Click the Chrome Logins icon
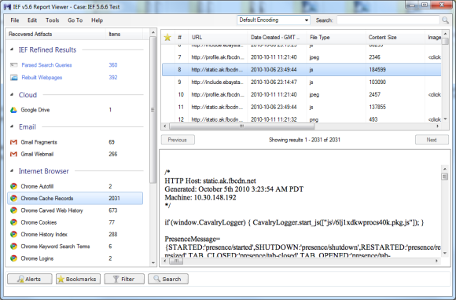This screenshot has height=300, width=456. (13, 258)
